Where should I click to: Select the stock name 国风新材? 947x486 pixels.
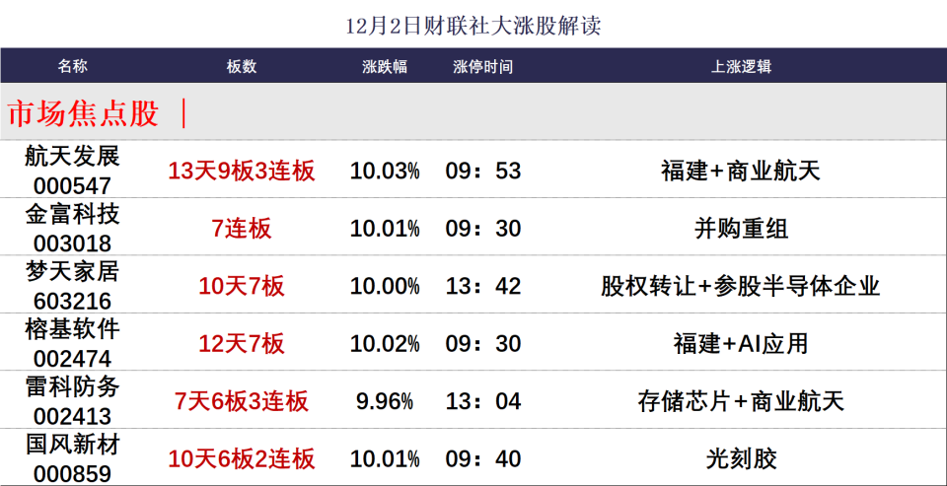pyautogui.click(x=72, y=445)
